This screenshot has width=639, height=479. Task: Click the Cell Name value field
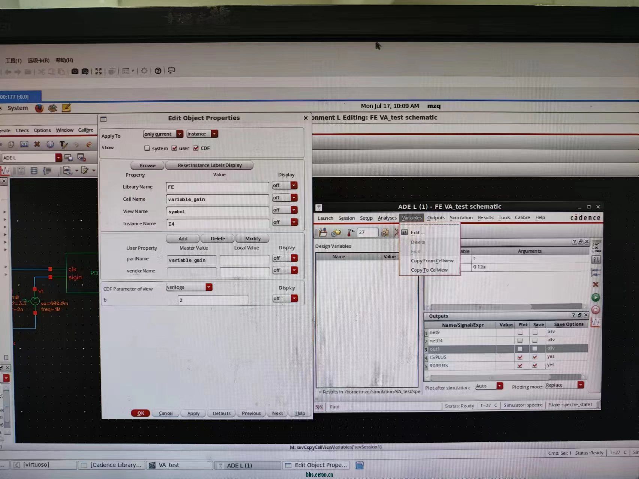(x=217, y=199)
